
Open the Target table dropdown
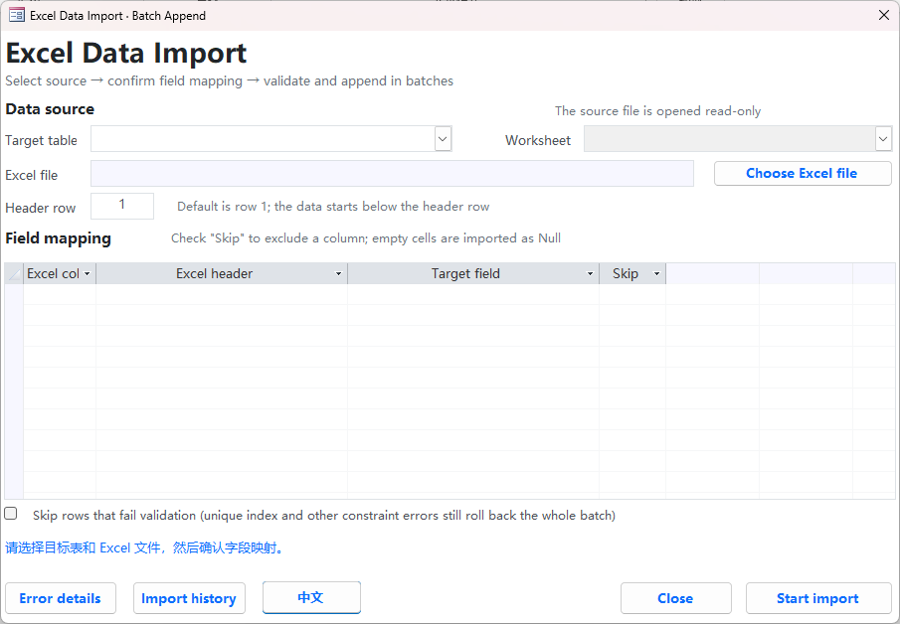(x=443, y=139)
